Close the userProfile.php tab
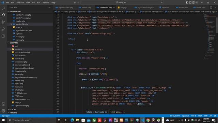Screen dimensions: 218x123 (114, 8)
